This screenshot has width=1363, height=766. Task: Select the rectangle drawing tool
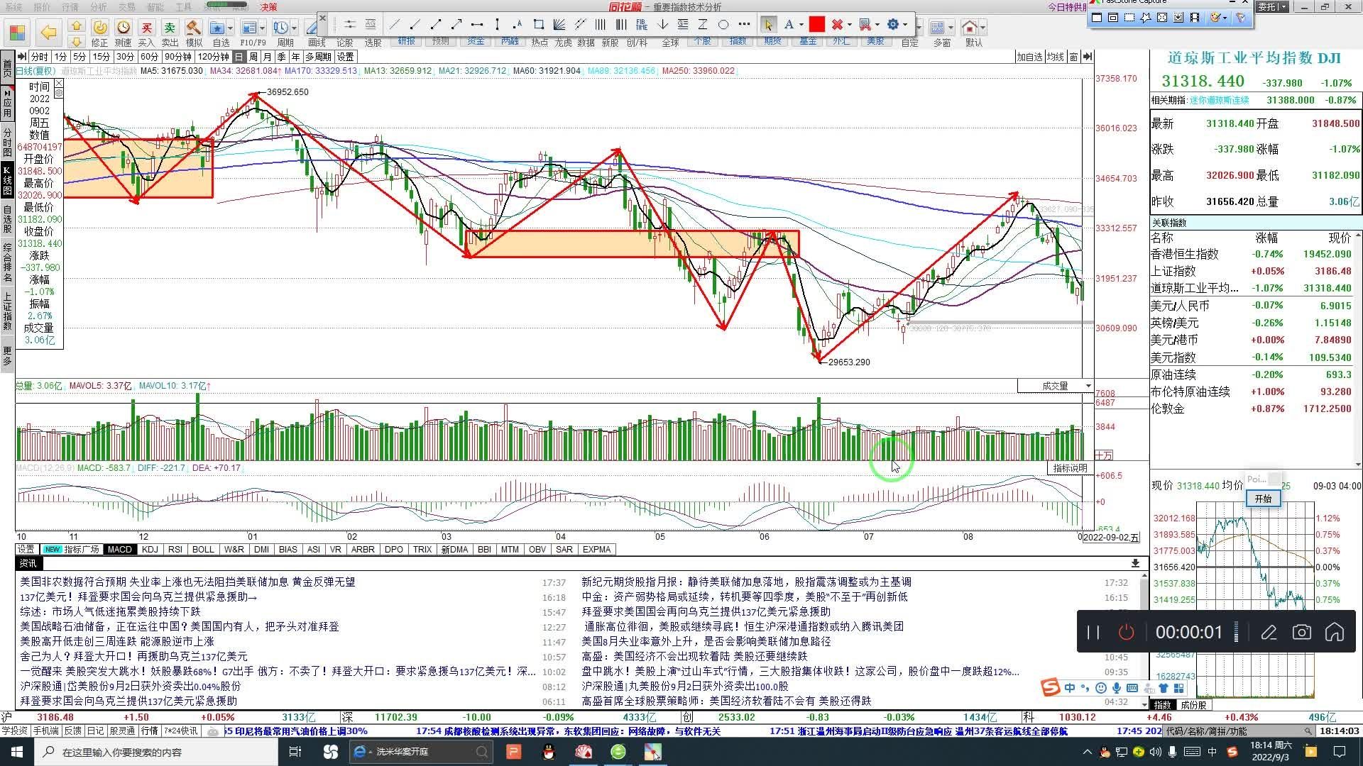[x=539, y=25]
